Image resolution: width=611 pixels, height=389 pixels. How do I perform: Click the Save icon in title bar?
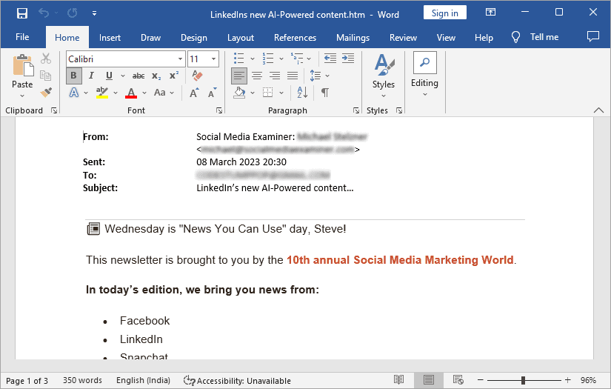point(21,13)
